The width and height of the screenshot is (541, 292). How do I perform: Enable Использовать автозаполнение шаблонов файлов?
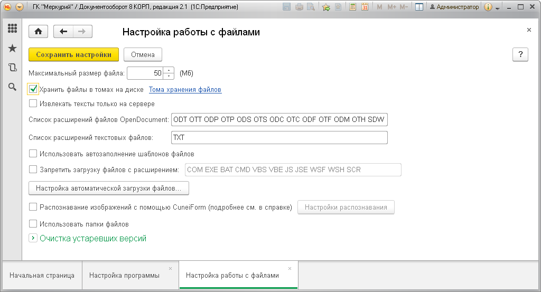coord(33,154)
